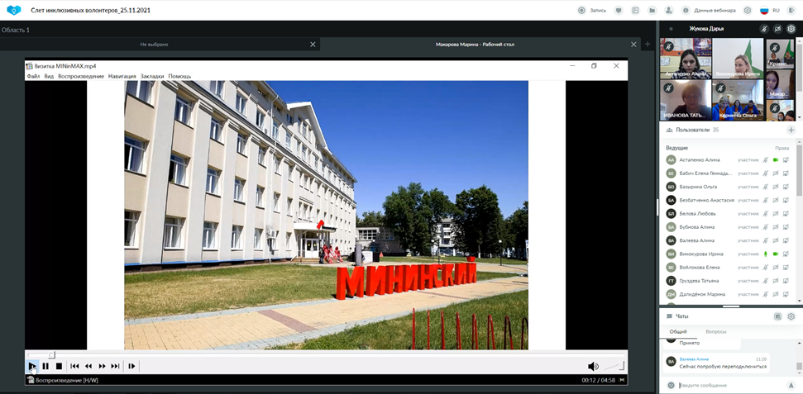This screenshot has height=394, width=803.
Task: Skip to the next track button
Action: point(115,367)
